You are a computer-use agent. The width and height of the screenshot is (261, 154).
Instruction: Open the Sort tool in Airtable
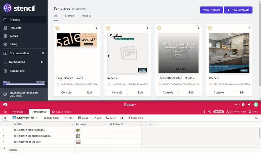click(x=97, y=118)
